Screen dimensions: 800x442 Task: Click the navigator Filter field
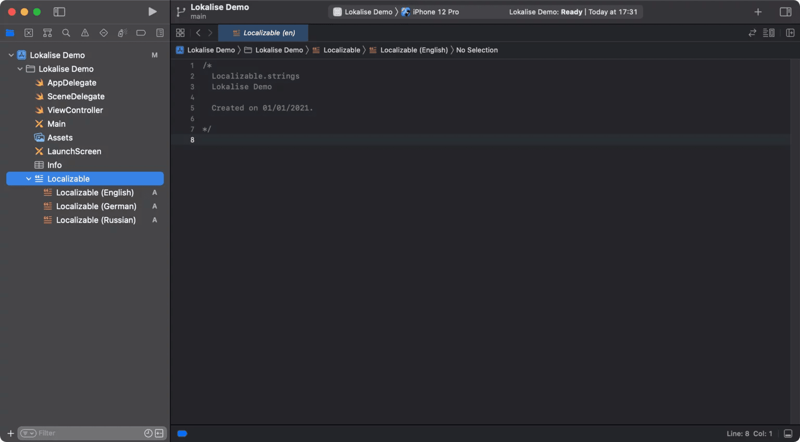click(89, 433)
